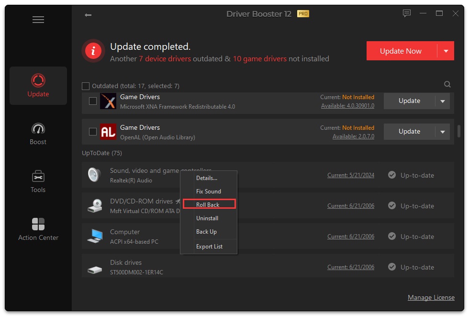Viewport: 469px width, 316px height.
Task: Click the DVD/CD-ROM drives icon
Action: point(95,205)
